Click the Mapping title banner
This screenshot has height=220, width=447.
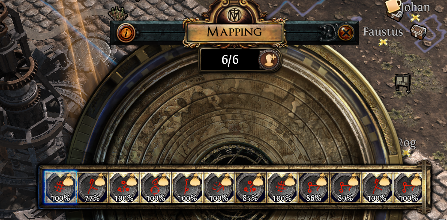234,32
